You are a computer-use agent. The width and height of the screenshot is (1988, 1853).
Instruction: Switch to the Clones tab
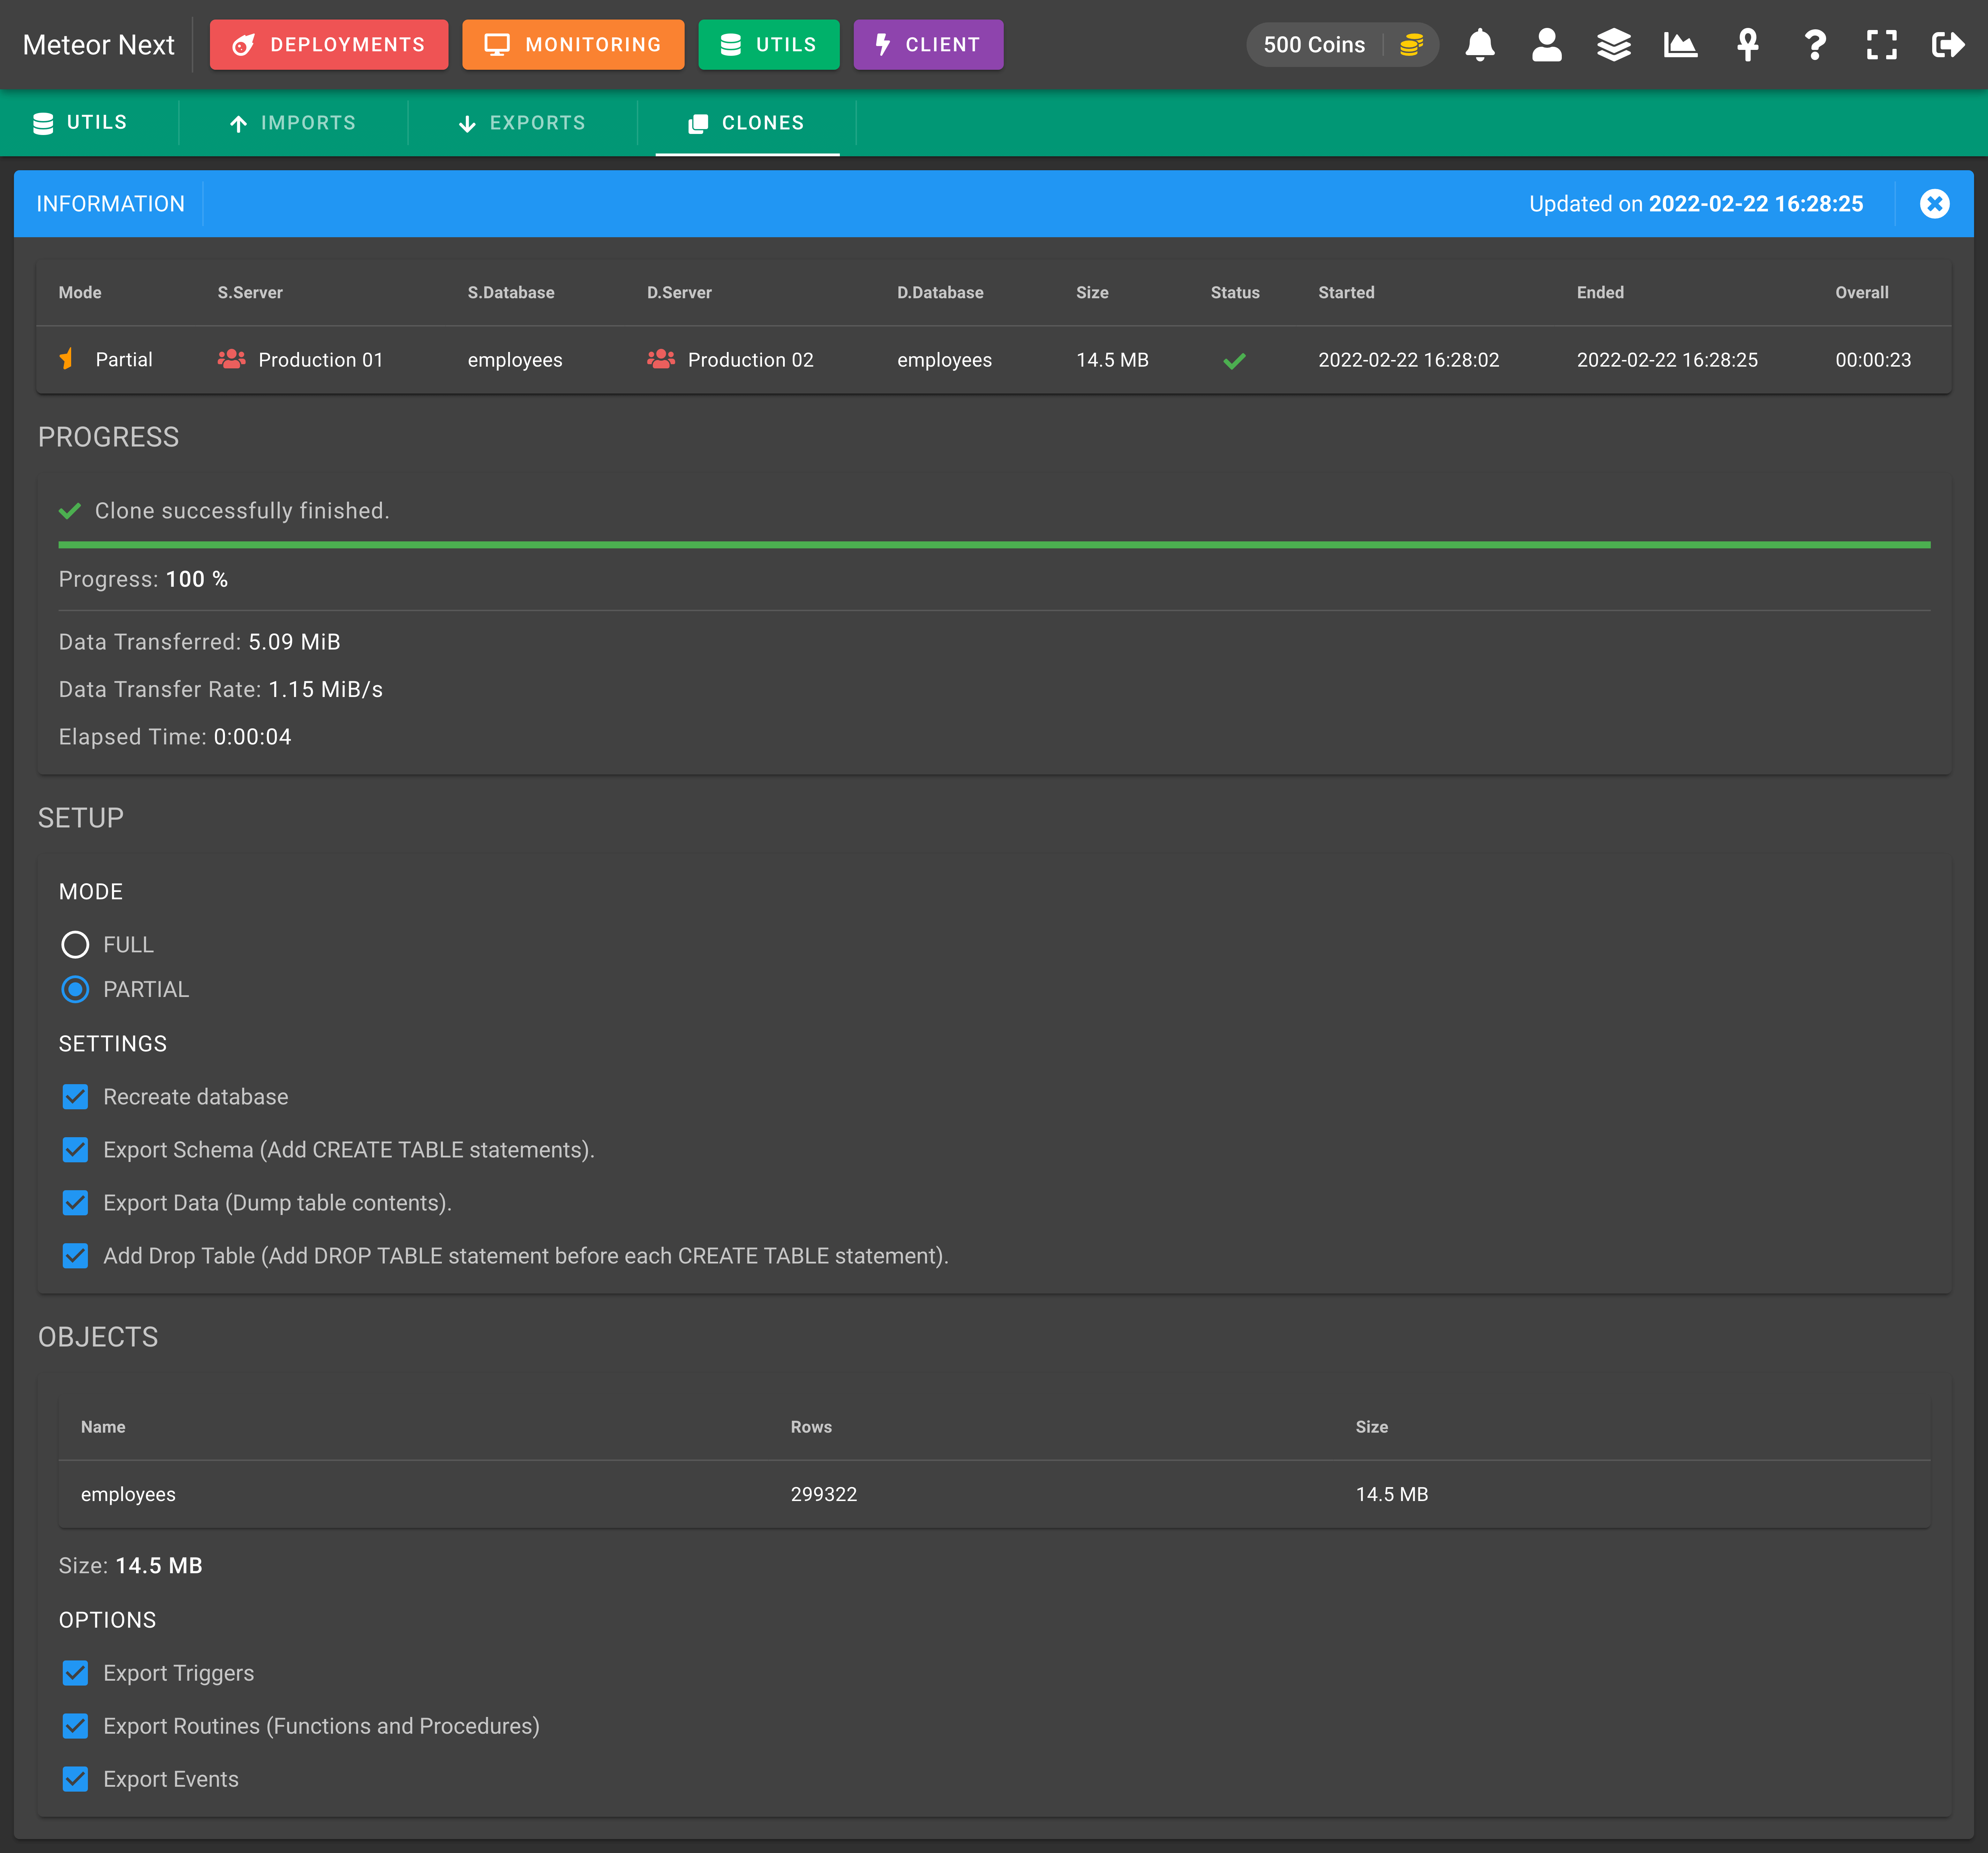[747, 123]
